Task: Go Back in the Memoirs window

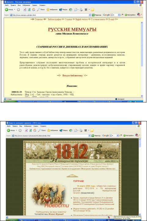Action: (x=9, y=9)
